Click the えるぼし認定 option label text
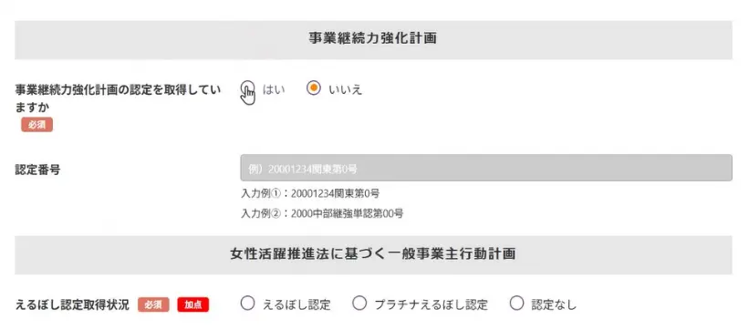 tap(296, 304)
